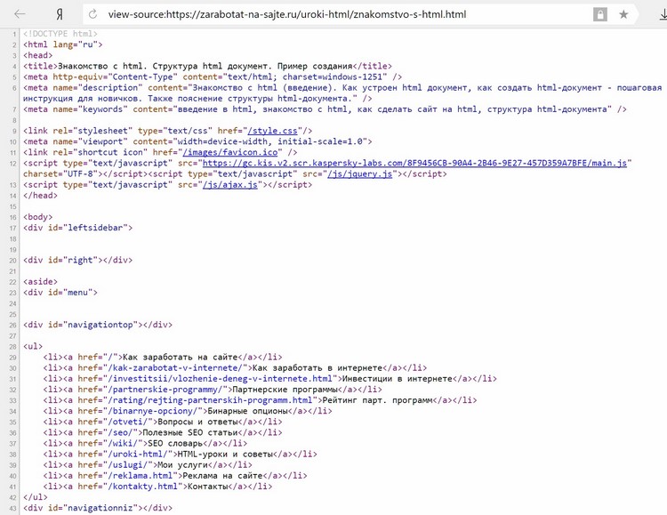This screenshot has height=515, width=667.
Task: Click the div id="leftsidebar" line
Action: coord(78,228)
